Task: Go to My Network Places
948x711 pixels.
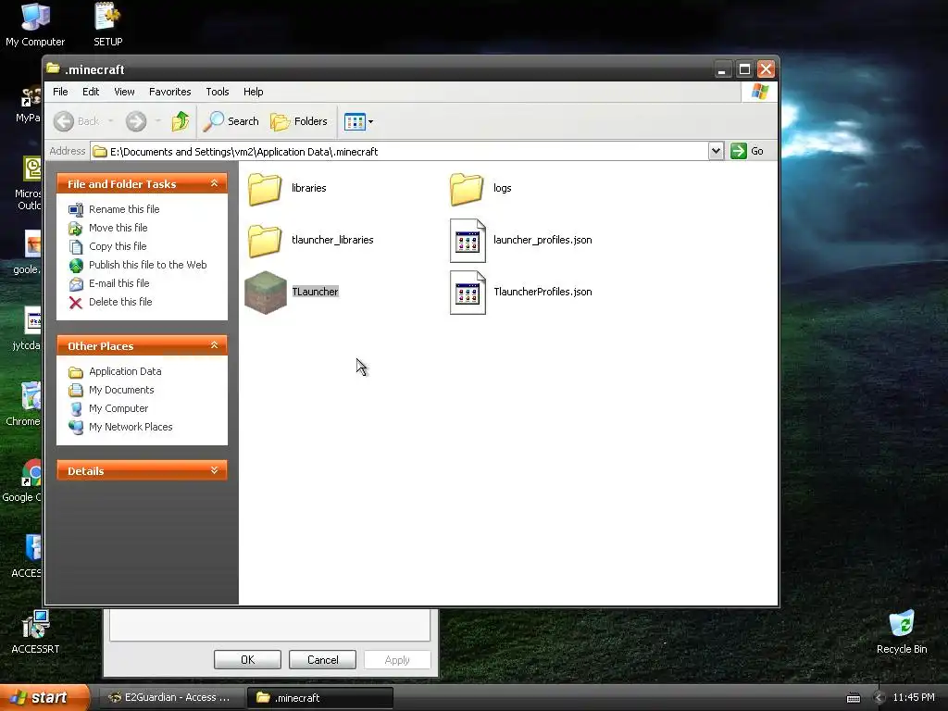Action: click(x=131, y=427)
